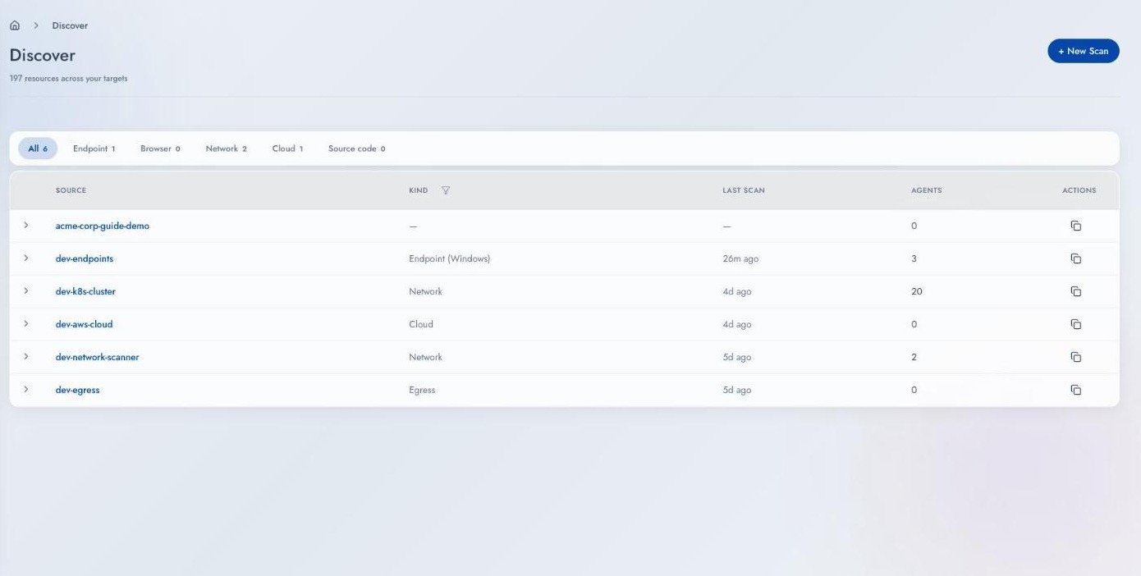The height and width of the screenshot is (576, 1141).
Task: Click agents count 3
Action: pyautogui.click(x=914, y=258)
